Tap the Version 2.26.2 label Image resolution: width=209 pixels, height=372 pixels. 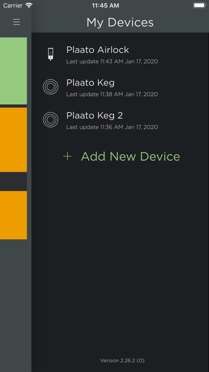point(123,361)
